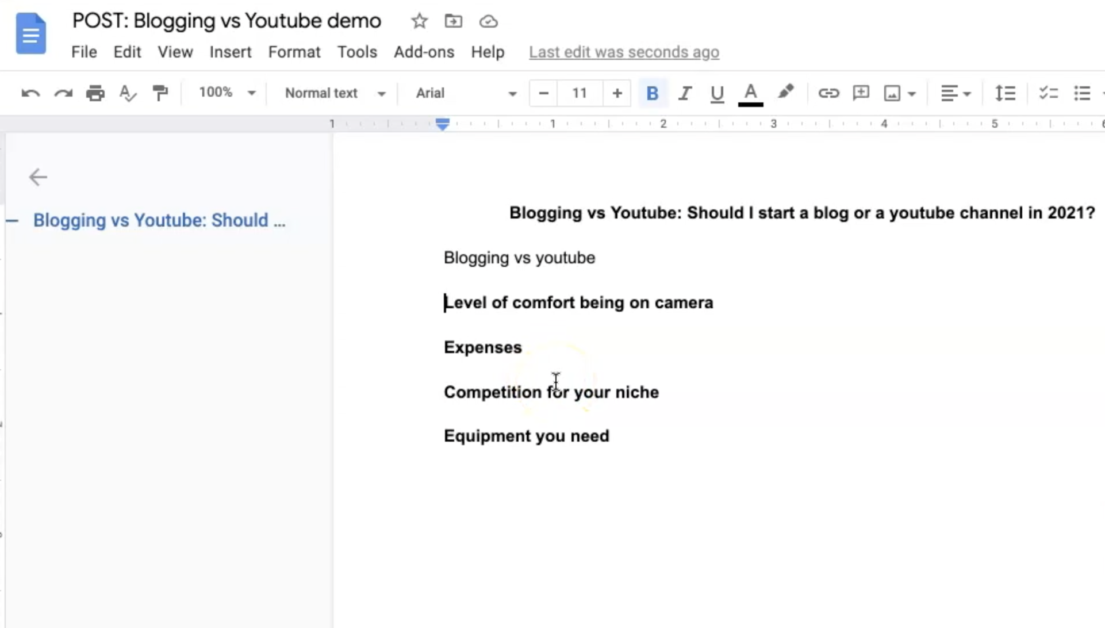
Task: Open 'Last edit was seconds ago' history
Action: [624, 52]
